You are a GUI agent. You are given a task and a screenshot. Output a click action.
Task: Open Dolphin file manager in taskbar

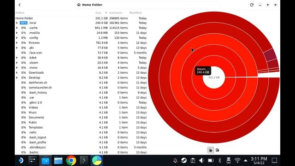58,160
